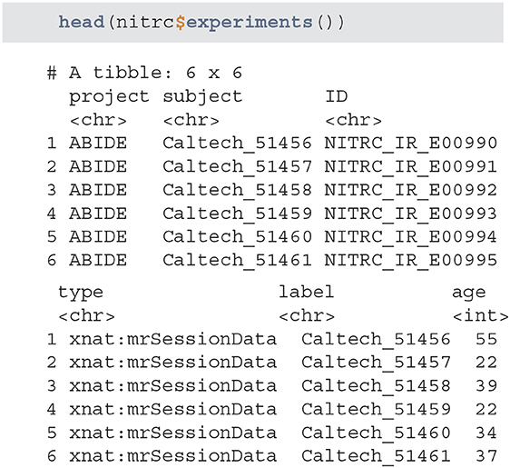This screenshot has height=468, width=510.
Task: Select the nitrc object name in code
Action: [x=145, y=23]
